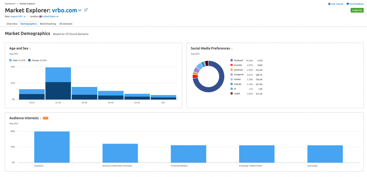Image resolution: width=367 pixels, height=177 pixels.
Task: Click the United States flag icon
Action: coord(41,17)
